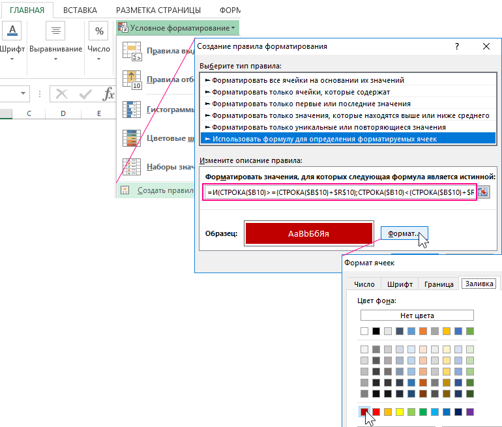Click the rule formula input field

[x=339, y=192]
